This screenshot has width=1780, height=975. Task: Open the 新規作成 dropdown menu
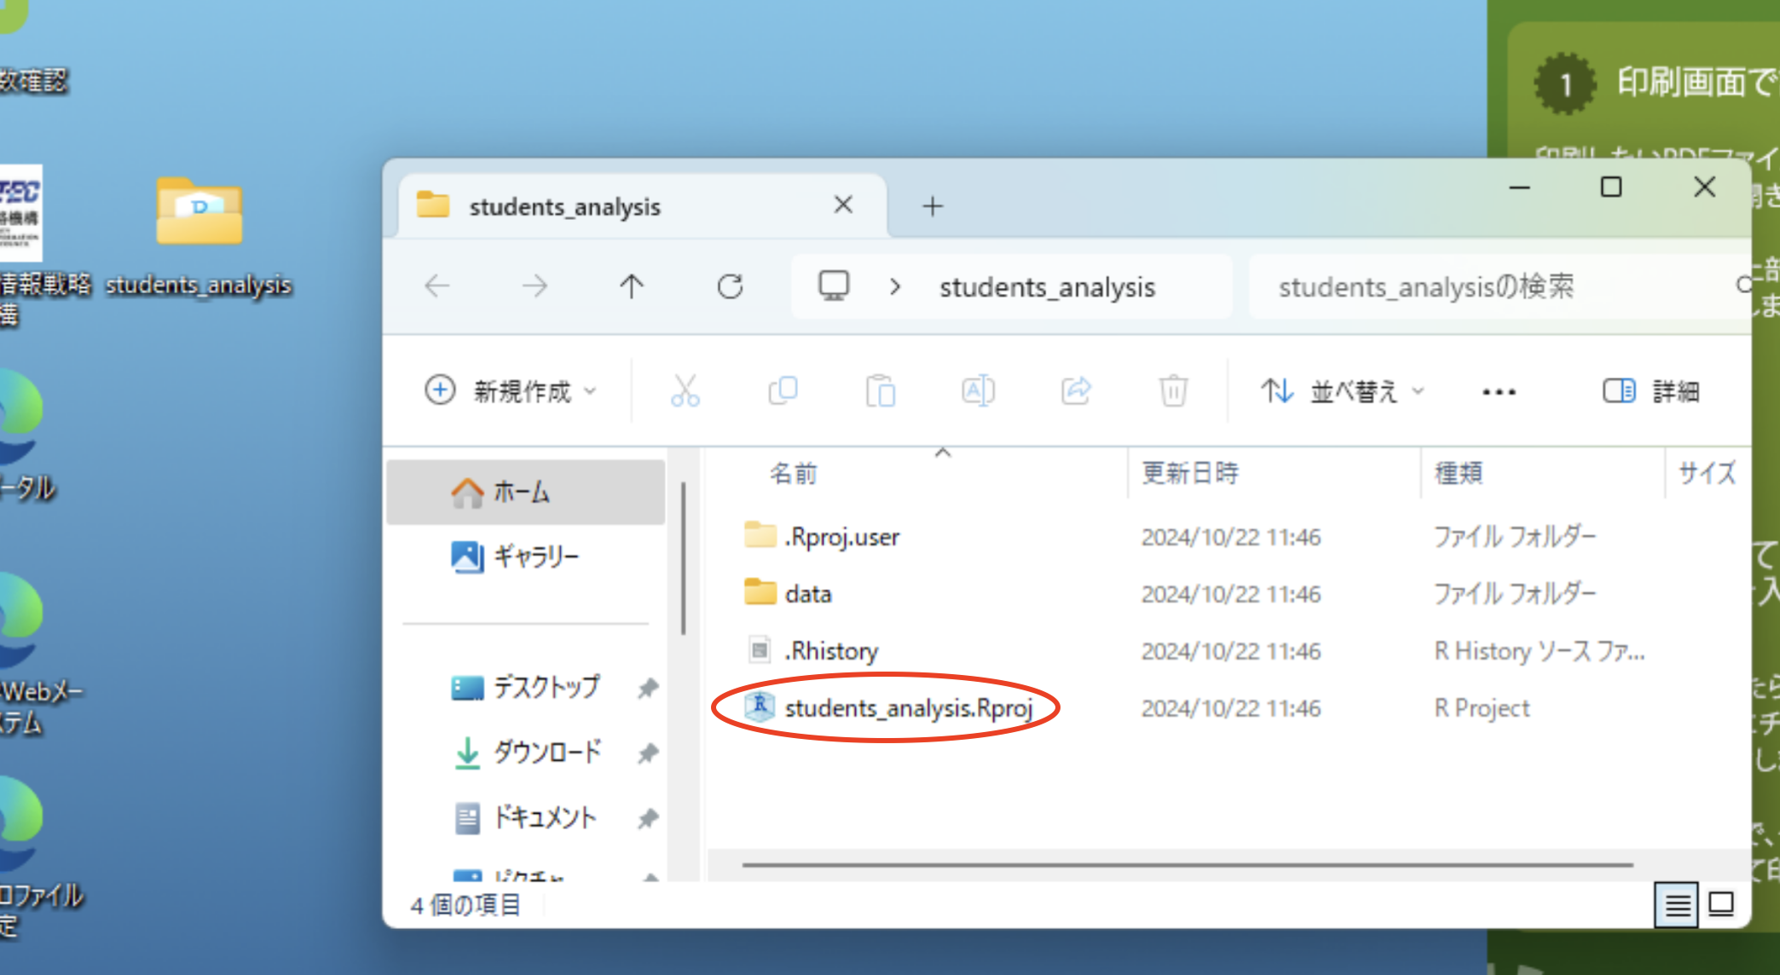[x=511, y=391]
